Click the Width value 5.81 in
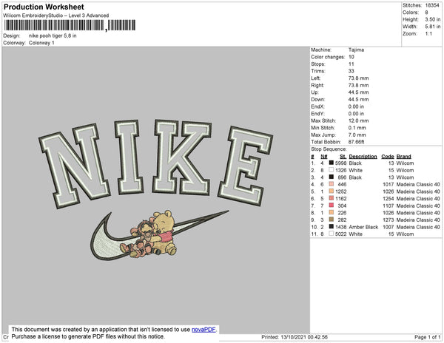Viewport: 444px width, 343px height. click(432, 27)
